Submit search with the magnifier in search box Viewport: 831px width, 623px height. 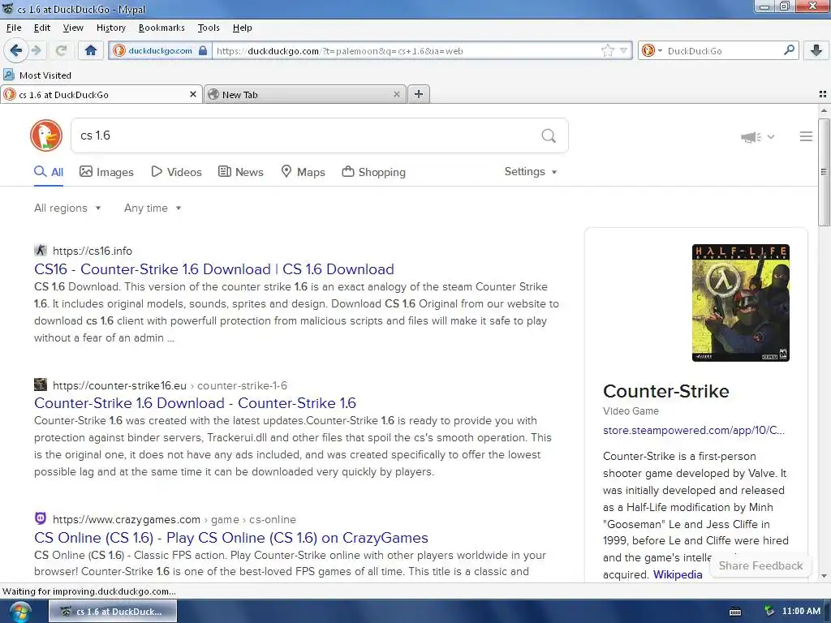tap(549, 135)
